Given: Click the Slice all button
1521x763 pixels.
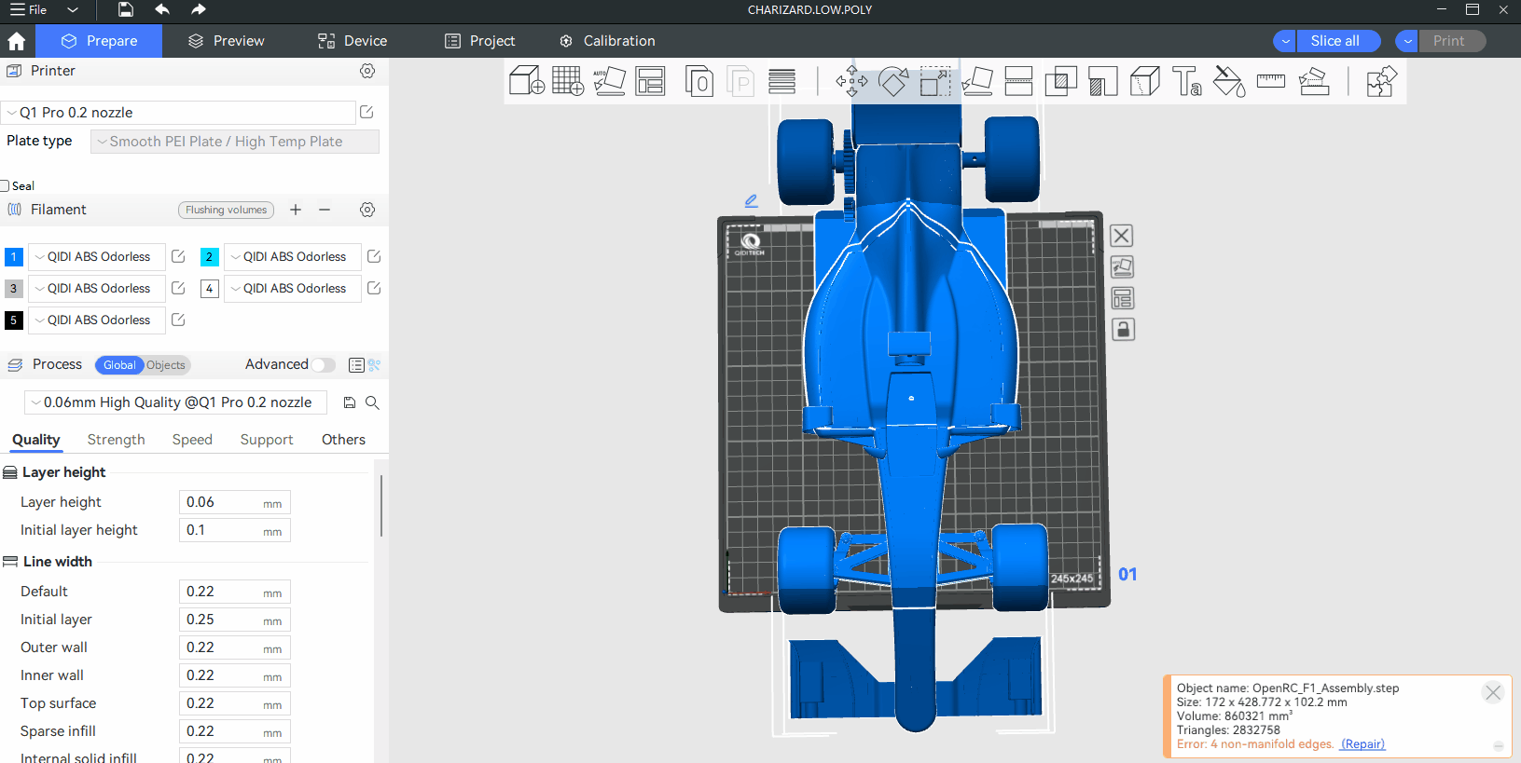Looking at the screenshot, I should 1334,41.
